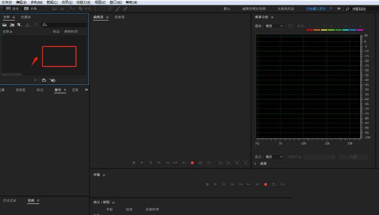
Task: Toggle loop playback in the editor
Action: [200, 163]
